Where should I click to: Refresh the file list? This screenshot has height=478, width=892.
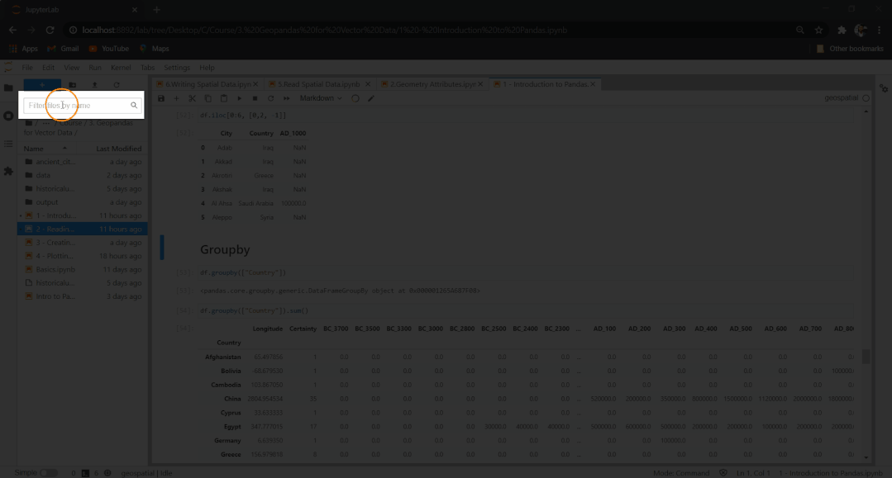116,85
